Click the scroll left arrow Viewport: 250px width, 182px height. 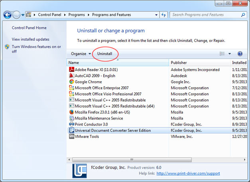pyautogui.click(x=69, y=160)
